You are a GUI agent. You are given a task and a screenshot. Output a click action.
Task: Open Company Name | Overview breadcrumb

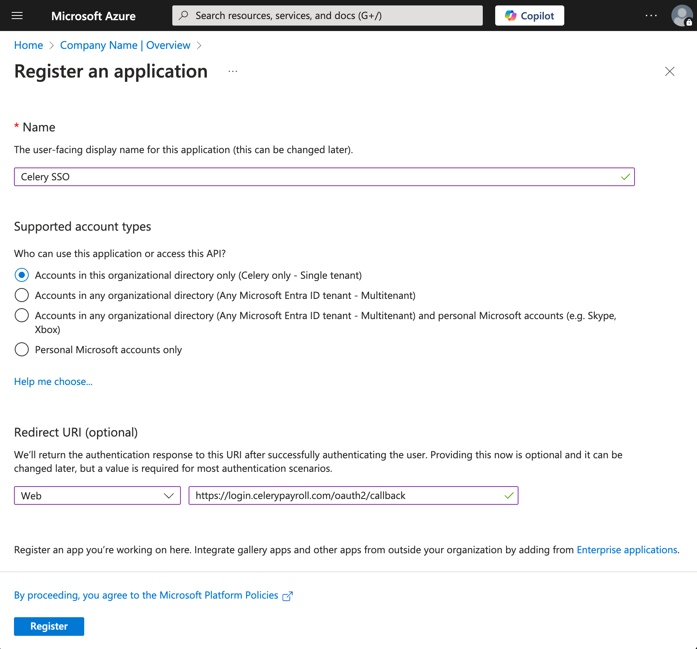[x=125, y=45]
